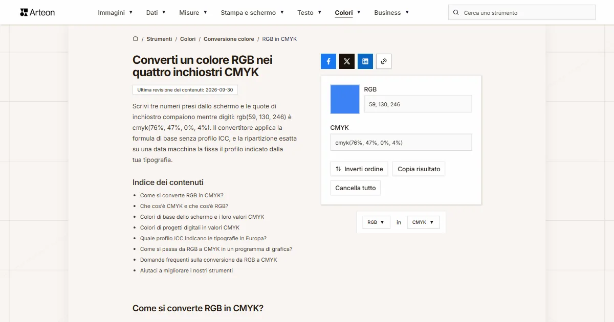Jump to Colori di base dello schermo section
Image resolution: width=614 pixels, height=322 pixels.
click(x=202, y=217)
